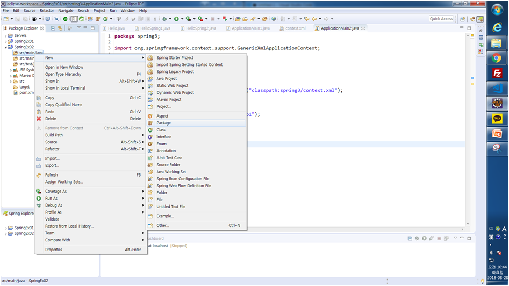Toggle Link with Editor in Package Explorer
Image resolution: width=509 pixels, height=286 pixels.
tap(60, 28)
